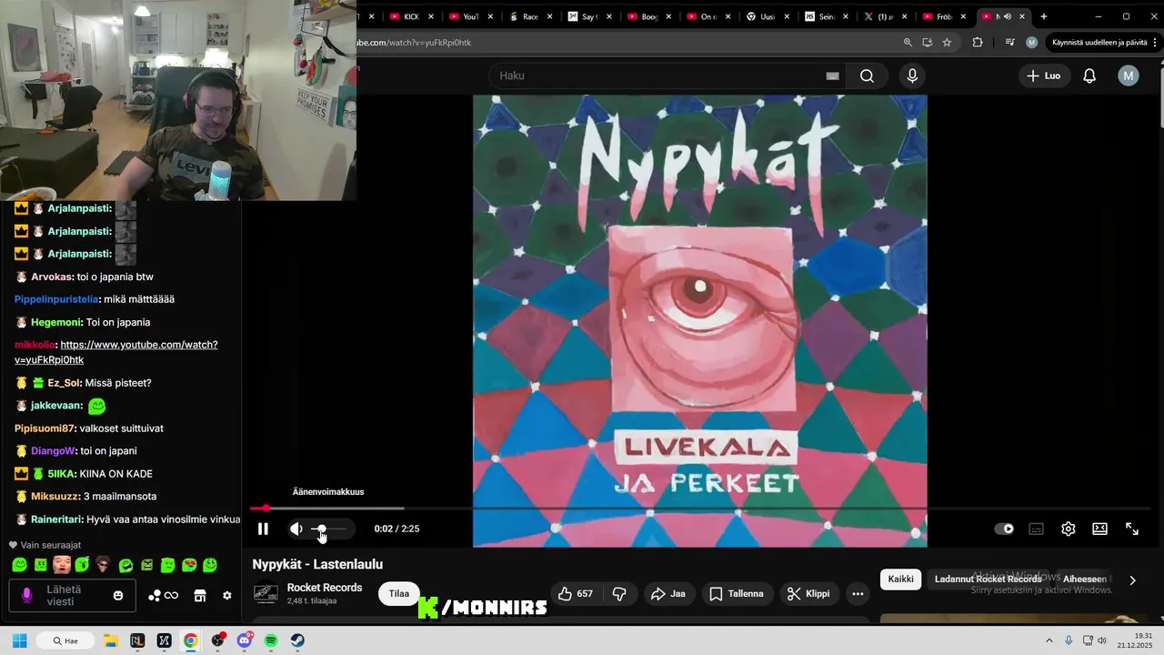Toggle the autoplay switch
Screen dimensions: 1164x655
click(x=1004, y=529)
